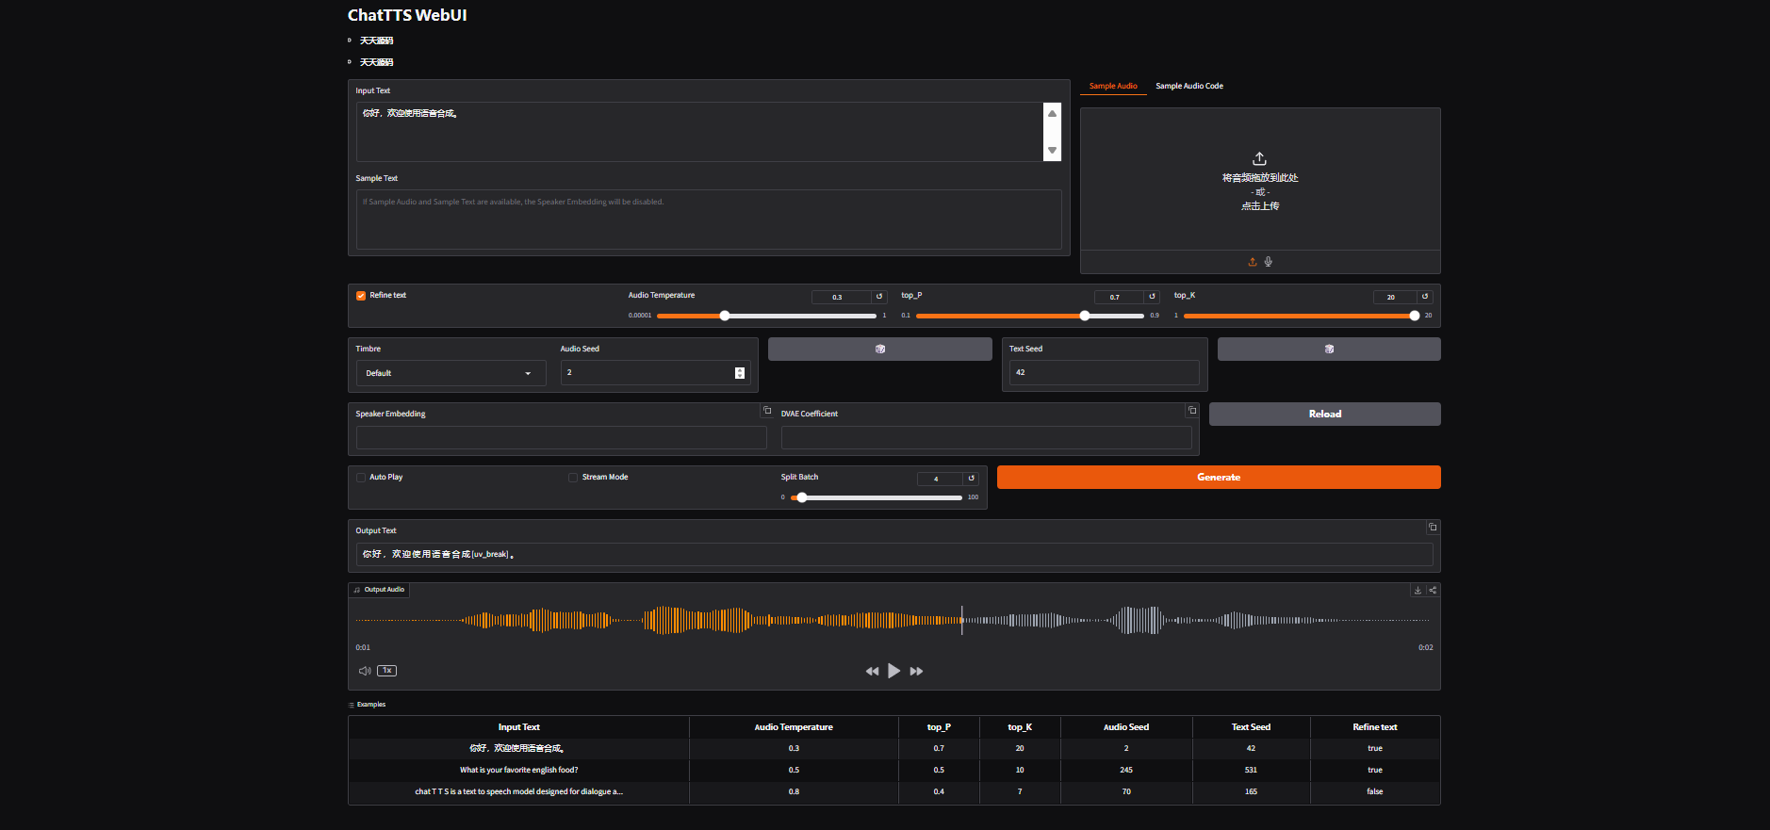Screen dimensions: 1770x830
Task: Load the example "What is your favorite english food?"
Action: click(519, 771)
